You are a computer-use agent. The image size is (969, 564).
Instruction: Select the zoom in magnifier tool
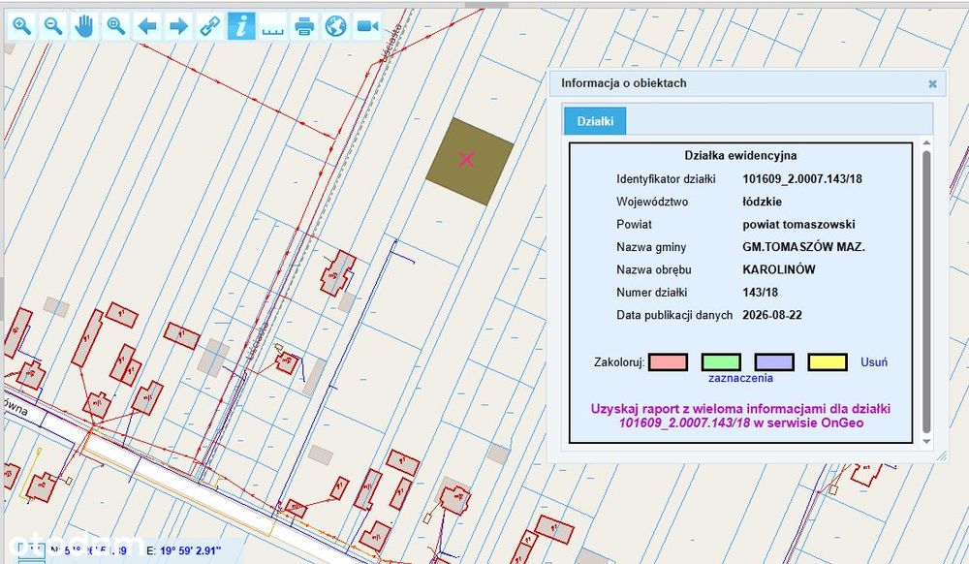click(x=22, y=26)
